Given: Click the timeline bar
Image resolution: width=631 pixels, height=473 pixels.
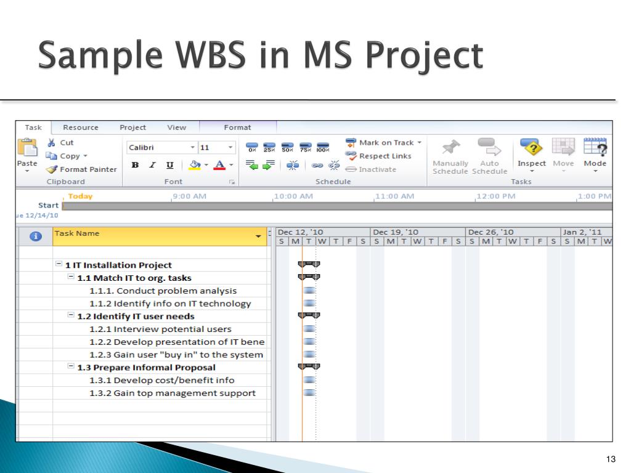Looking at the screenshot, I should coord(337,206).
